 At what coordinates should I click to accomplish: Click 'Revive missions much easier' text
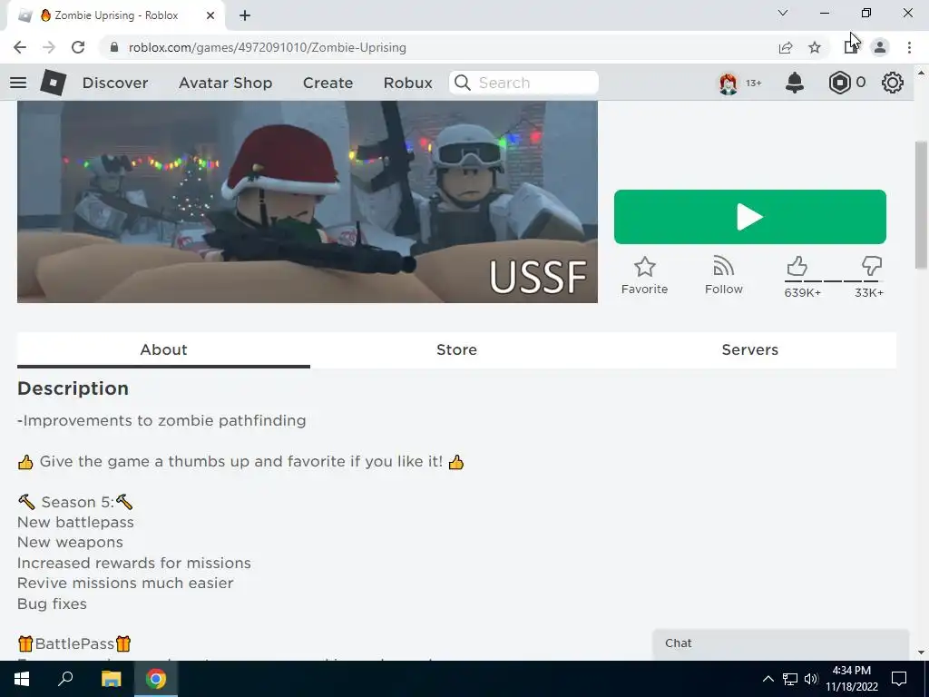pyautogui.click(x=125, y=584)
